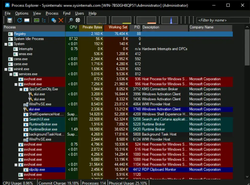The height and width of the screenshot is (185, 250).
Task: Click the Process Explorer icon in the title bar
Action: click(7, 5)
